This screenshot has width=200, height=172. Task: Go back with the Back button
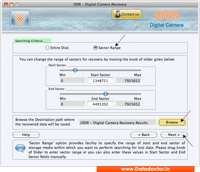click(x=144, y=135)
